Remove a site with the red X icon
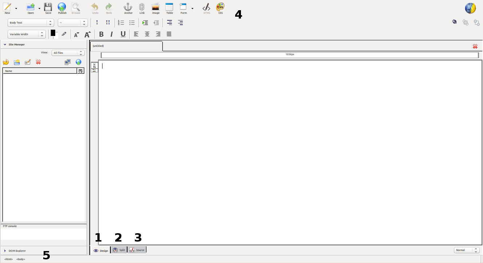483x263 pixels. [x=38, y=62]
